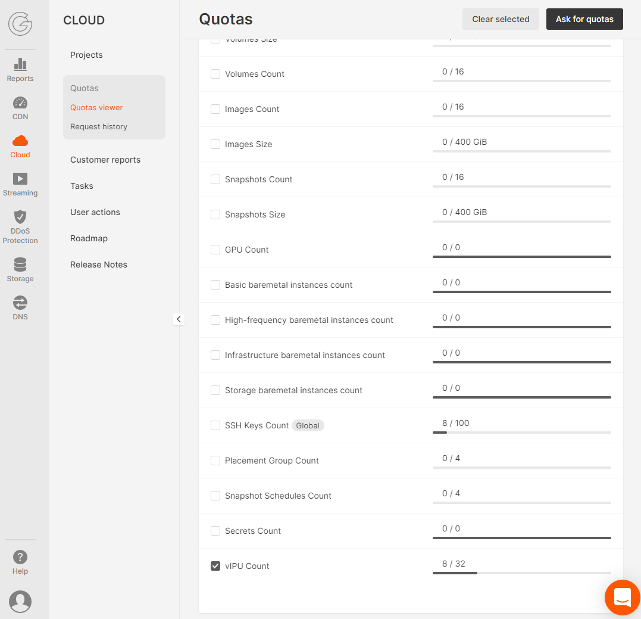The height and width of the screenshot is (619, 641).
Task: Open the Reports section in the sidebar
Action: click(x=20, y=69)
